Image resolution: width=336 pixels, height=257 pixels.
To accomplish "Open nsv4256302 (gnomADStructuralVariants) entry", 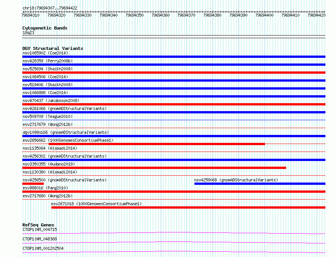I will coord(65,156).
